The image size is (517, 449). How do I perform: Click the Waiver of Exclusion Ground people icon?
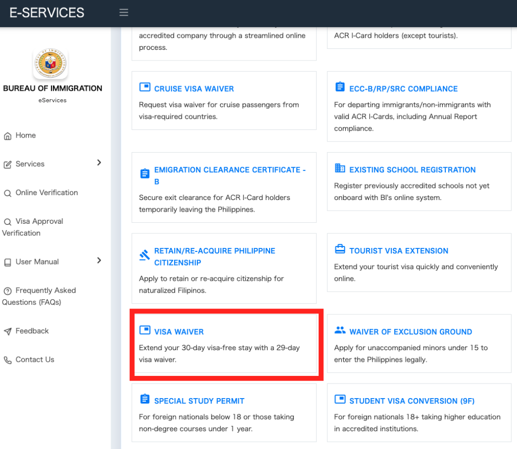pos(340,331)
